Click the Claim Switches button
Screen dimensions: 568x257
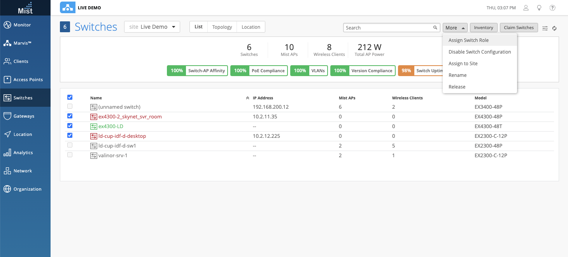519,28
